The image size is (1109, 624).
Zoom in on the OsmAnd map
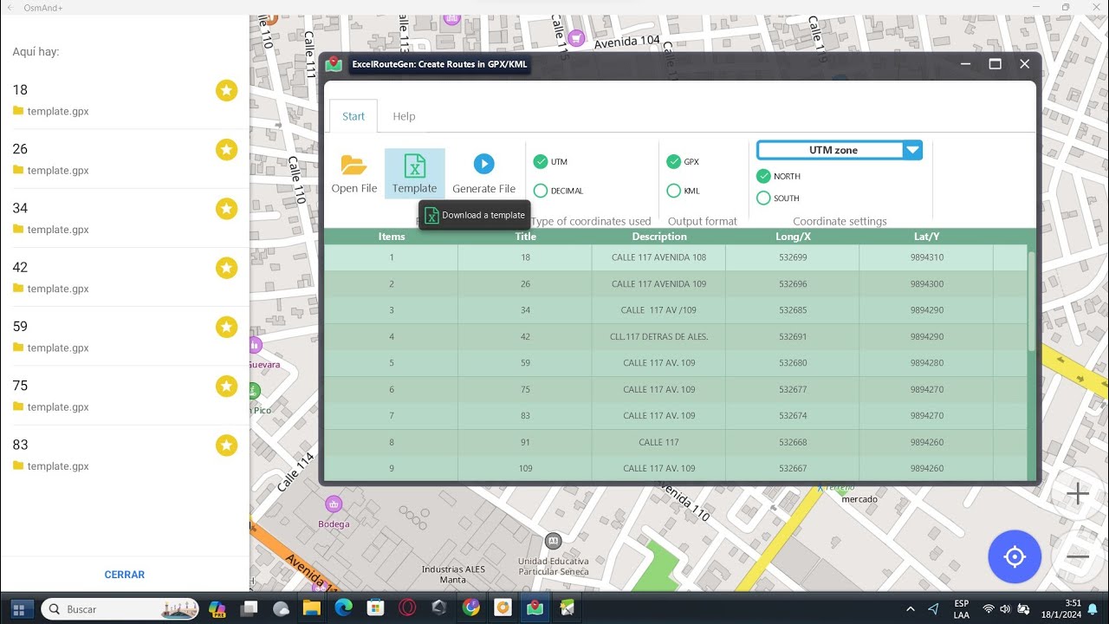[1078, 494]
